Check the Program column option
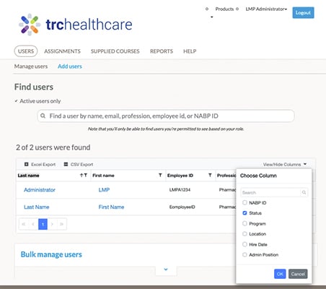 click(x=244, y=223)
